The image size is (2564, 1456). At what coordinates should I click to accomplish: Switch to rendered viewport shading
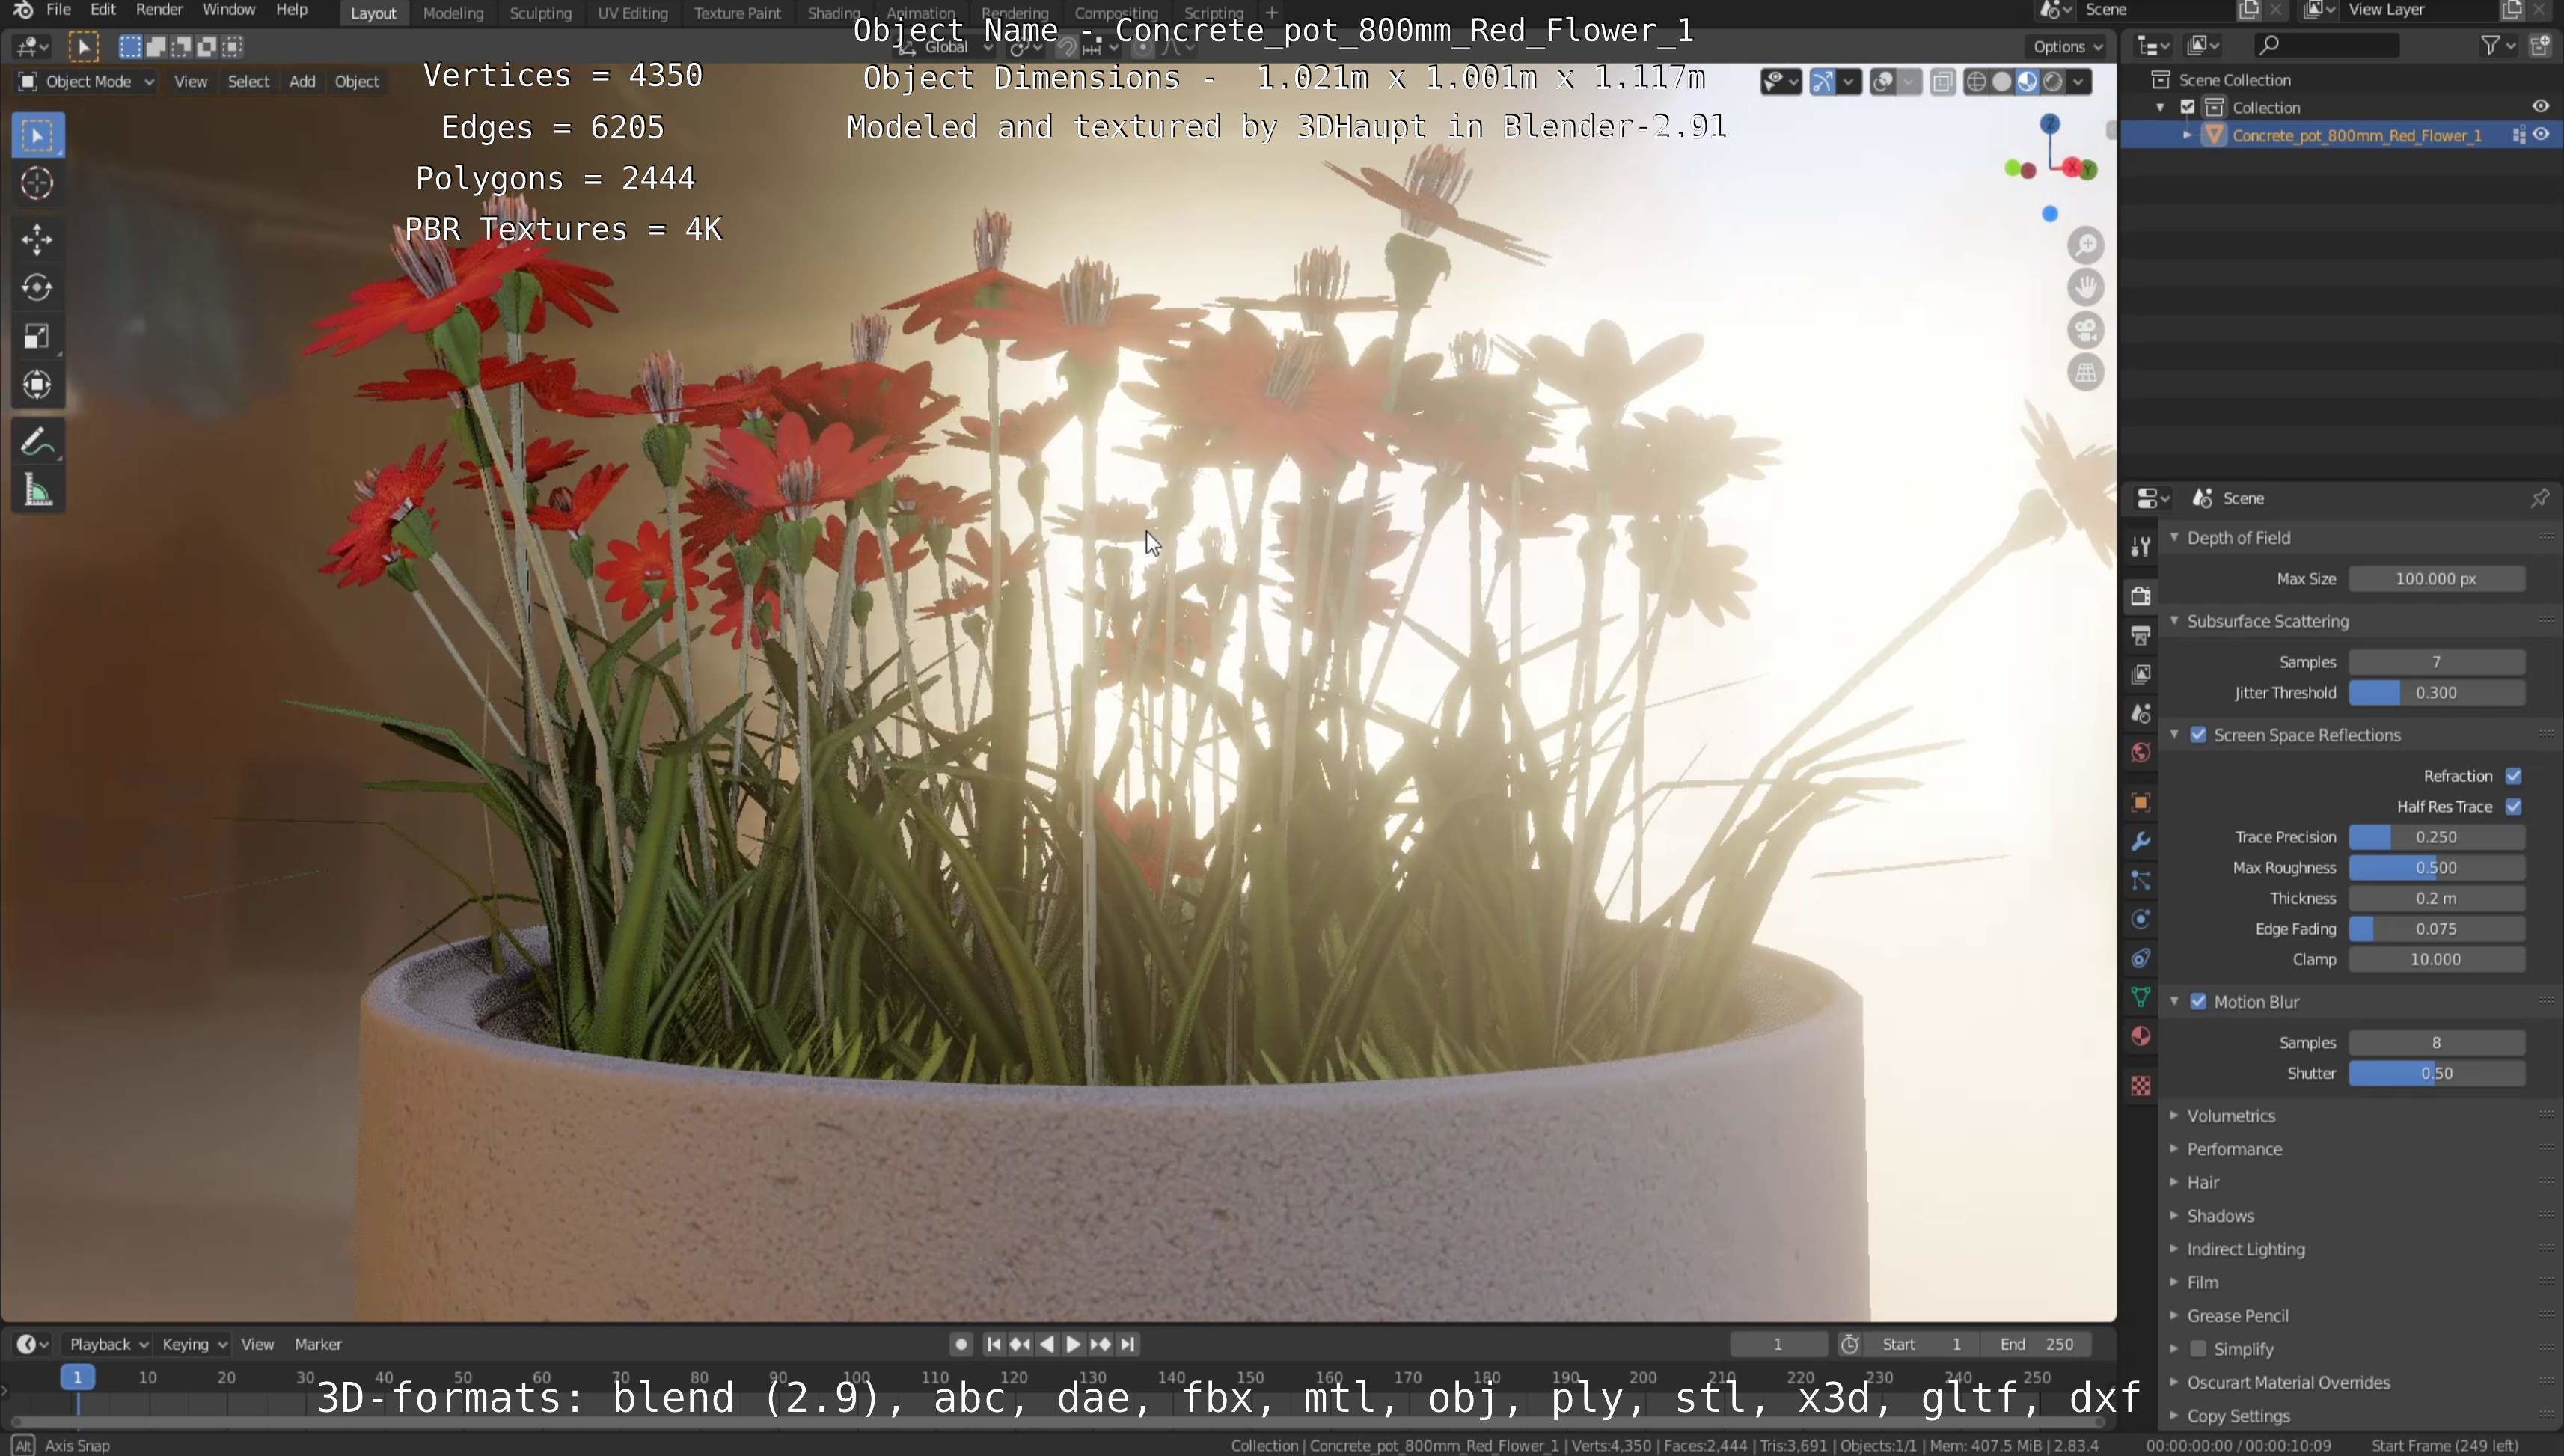click(x=2053, y=82)
